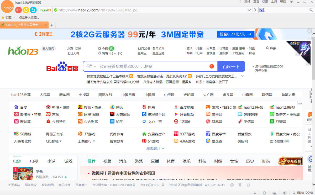Open settings via the gear icon in status bar
Image resolution: width=315 pixels, height=195 pixels.
pos(264,193)
